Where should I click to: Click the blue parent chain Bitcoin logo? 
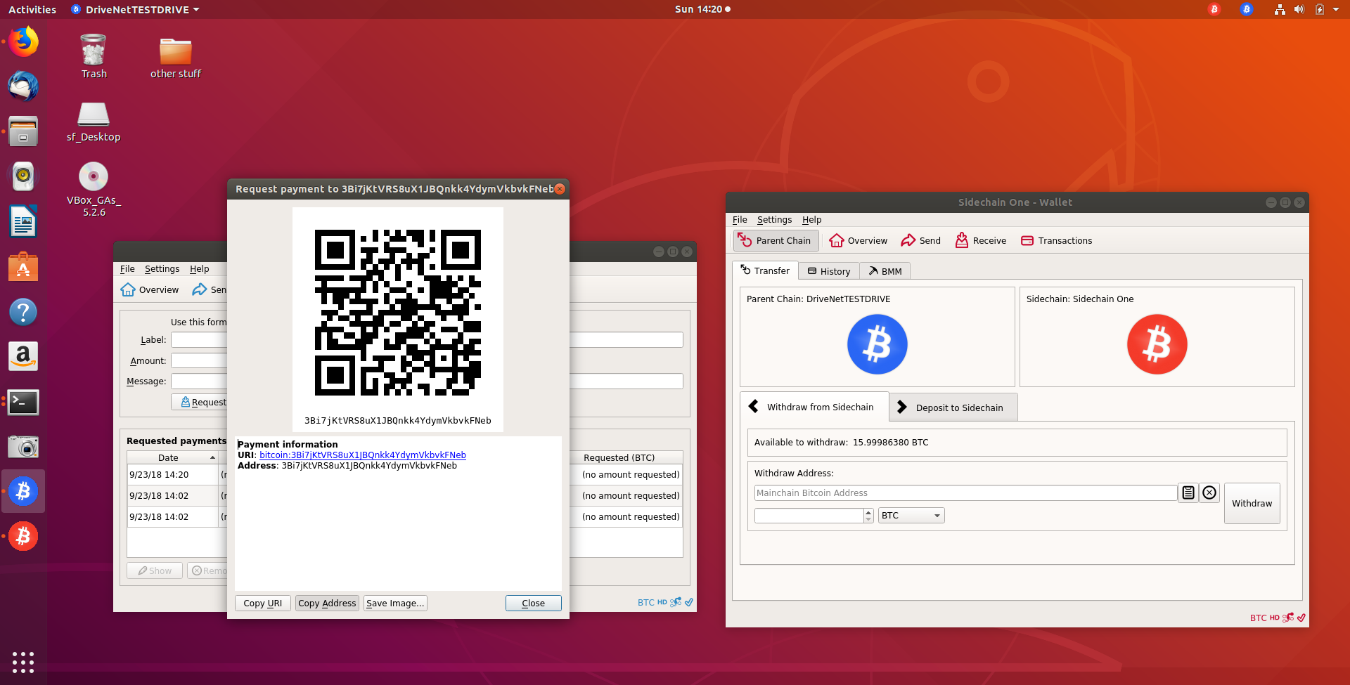(877, 344)
